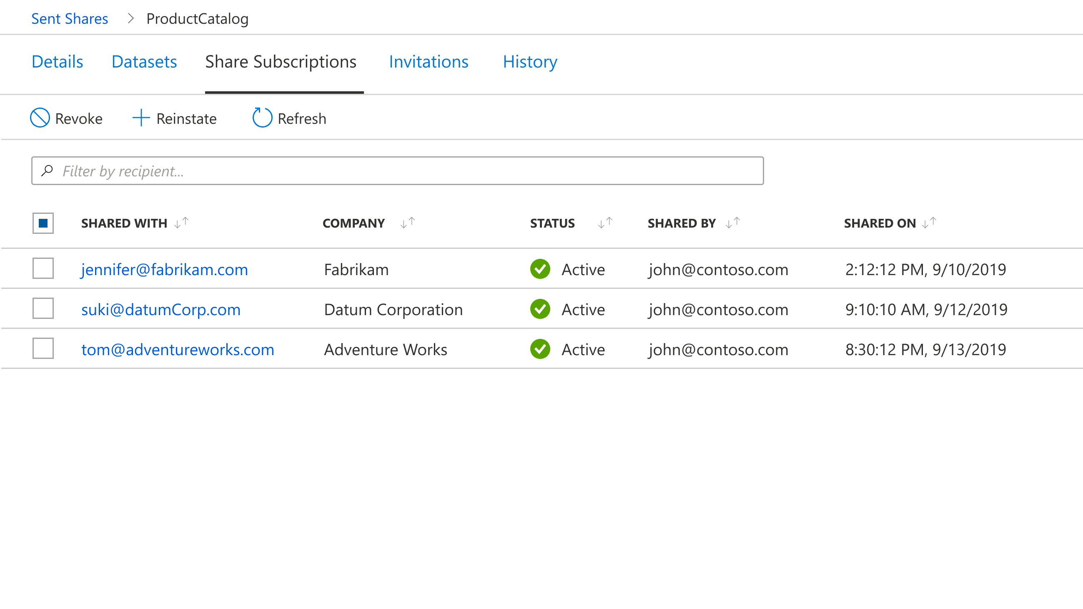Screen dimensions: 1083x609
Task: Sort by Shared With column arrows
Action: tap(181, 223)
